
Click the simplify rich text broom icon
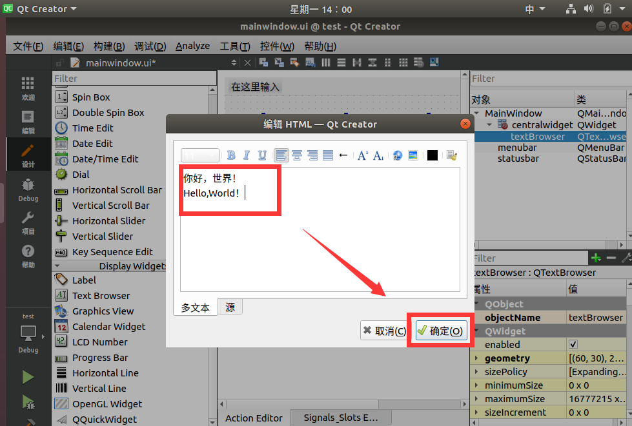(452, 155)
